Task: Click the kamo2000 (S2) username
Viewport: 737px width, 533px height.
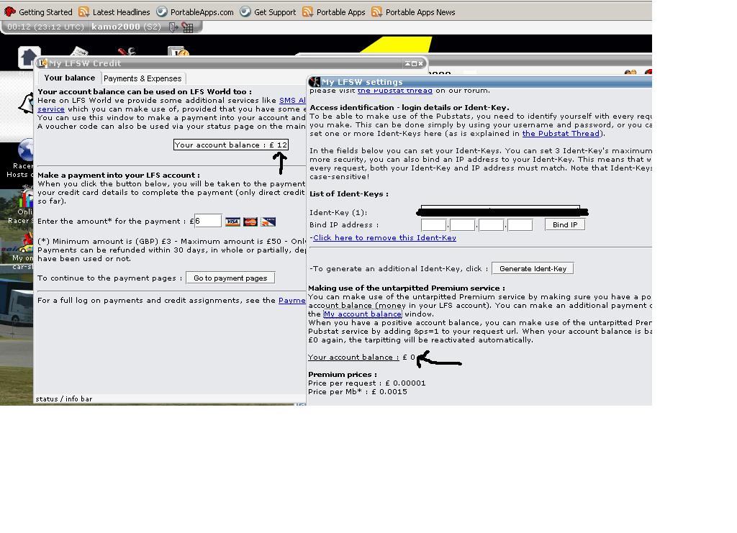Action: click(x=126, y=27)
